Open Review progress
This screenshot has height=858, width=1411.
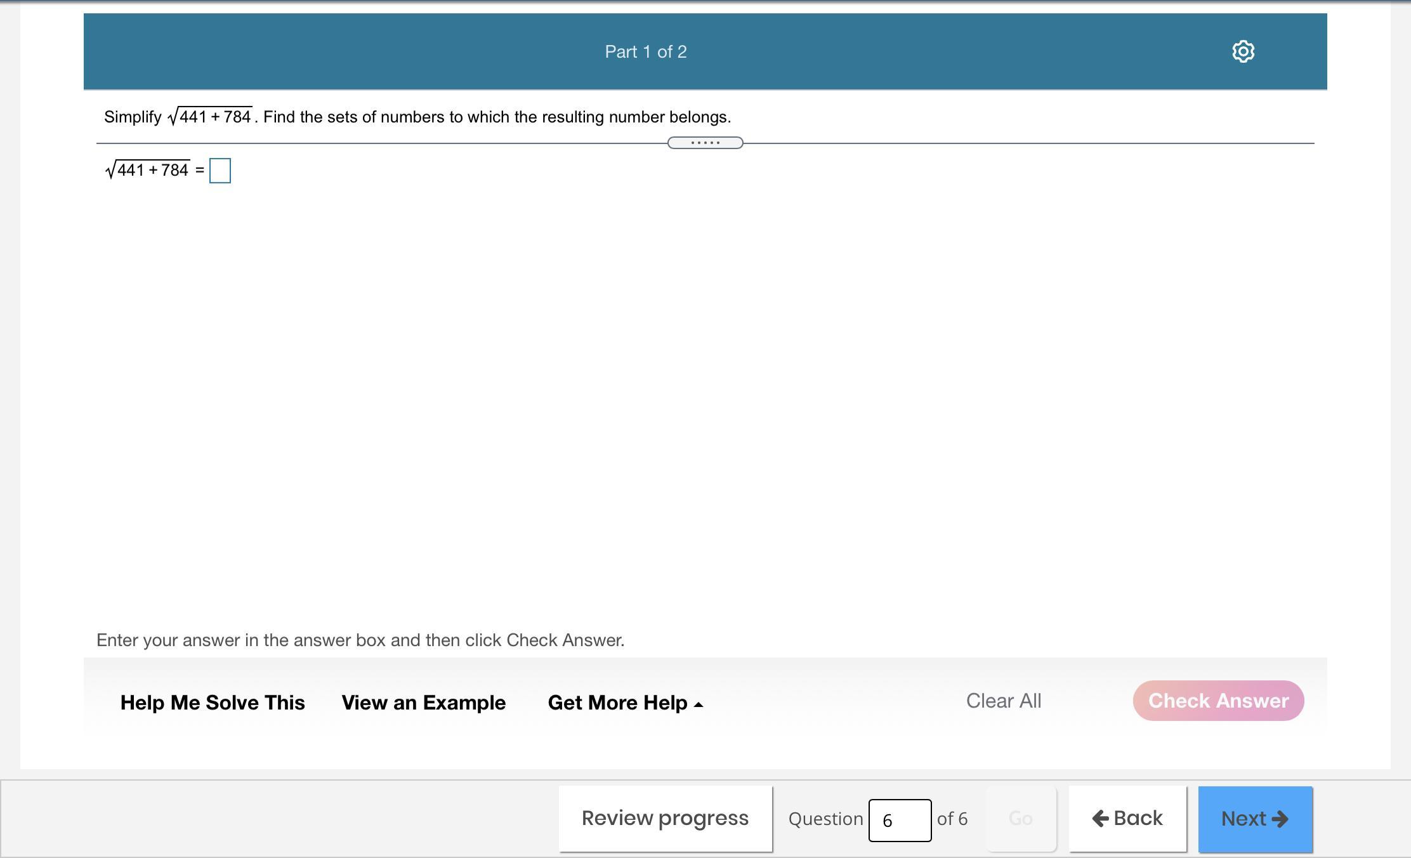point(665,819)
